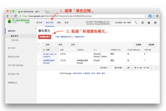Open 聯播網設定 in the sidebar
Screen dimensions: 166x111
click(x=12, y=83)
